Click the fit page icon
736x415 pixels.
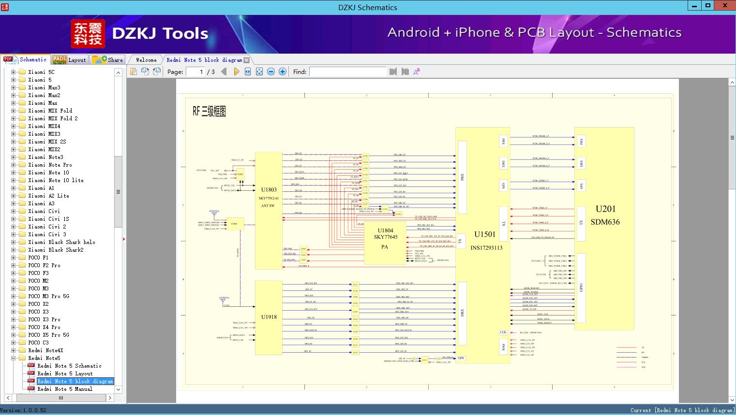coord(259,72)
